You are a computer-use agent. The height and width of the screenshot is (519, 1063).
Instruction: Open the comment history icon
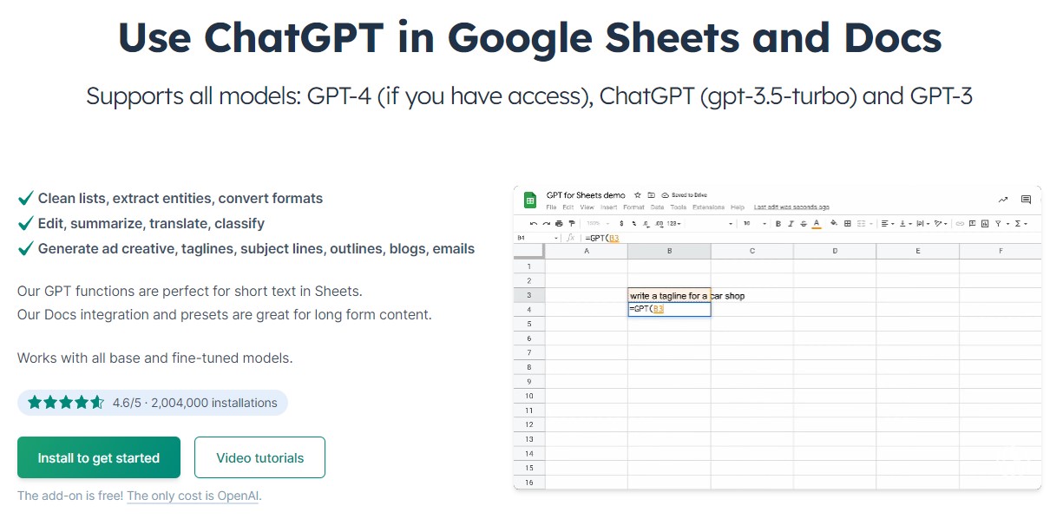point(1026,200)
